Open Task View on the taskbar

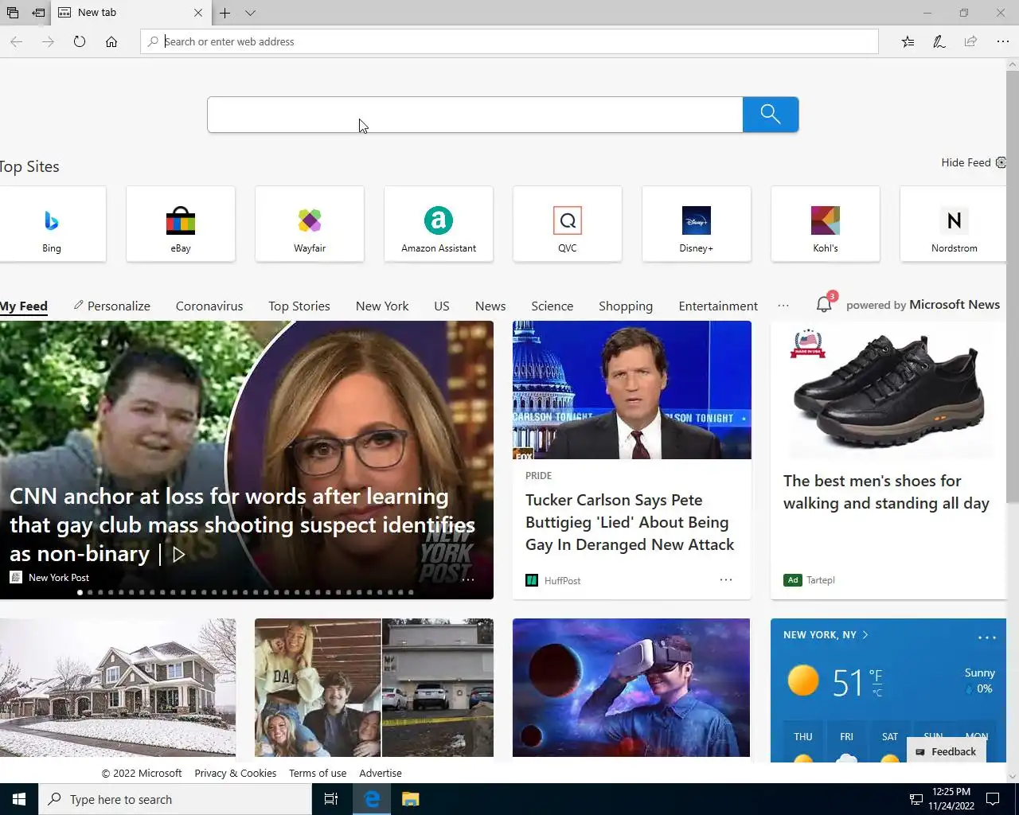click(331, 799)
